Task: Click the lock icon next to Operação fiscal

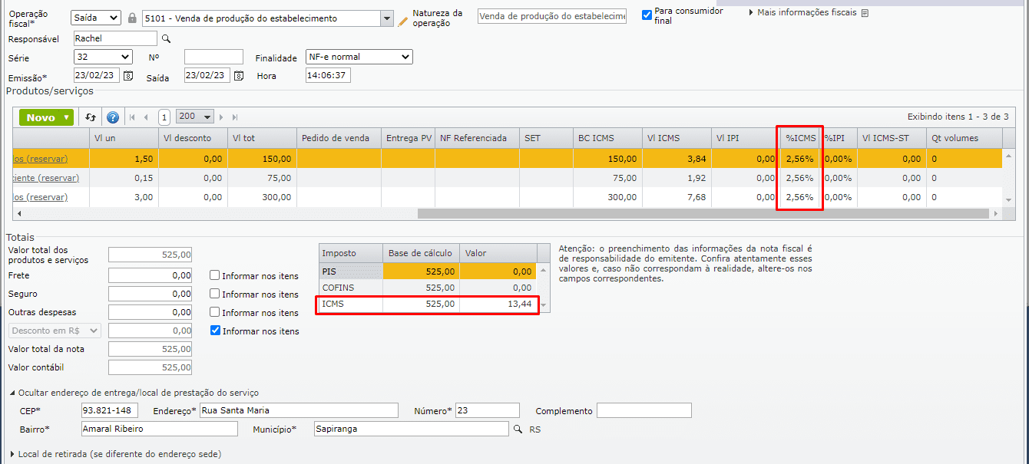Action: [x=131, y=16]
